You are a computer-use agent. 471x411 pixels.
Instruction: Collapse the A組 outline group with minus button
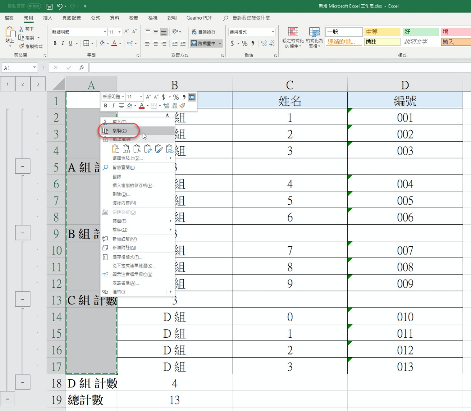click(23, 166)
